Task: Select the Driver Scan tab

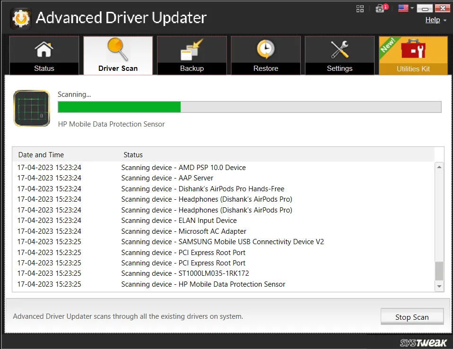Action: tap(118, 55)
